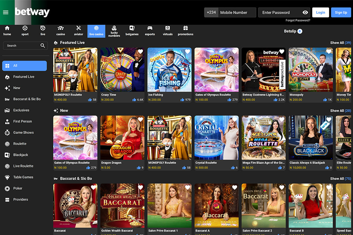The height and width of the screenshot is (235, 353).
Task: Select Poker category
Action: click(25, 188)
